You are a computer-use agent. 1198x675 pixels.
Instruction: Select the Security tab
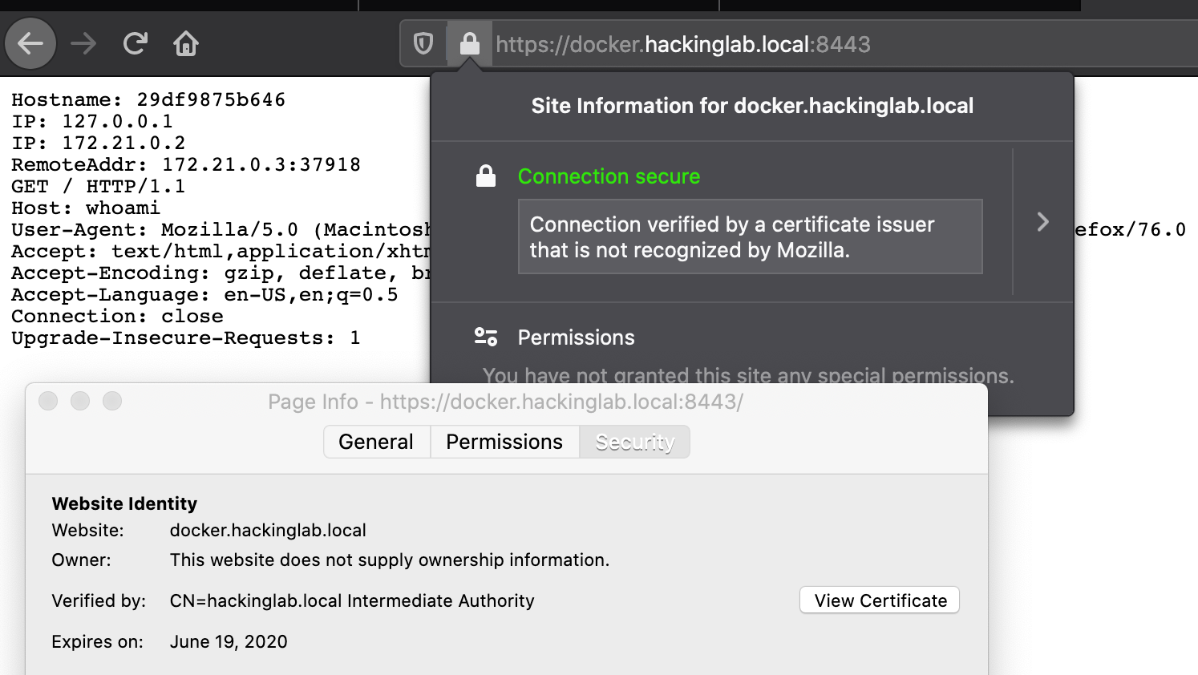pyautogui.click(x=633, y=442)
